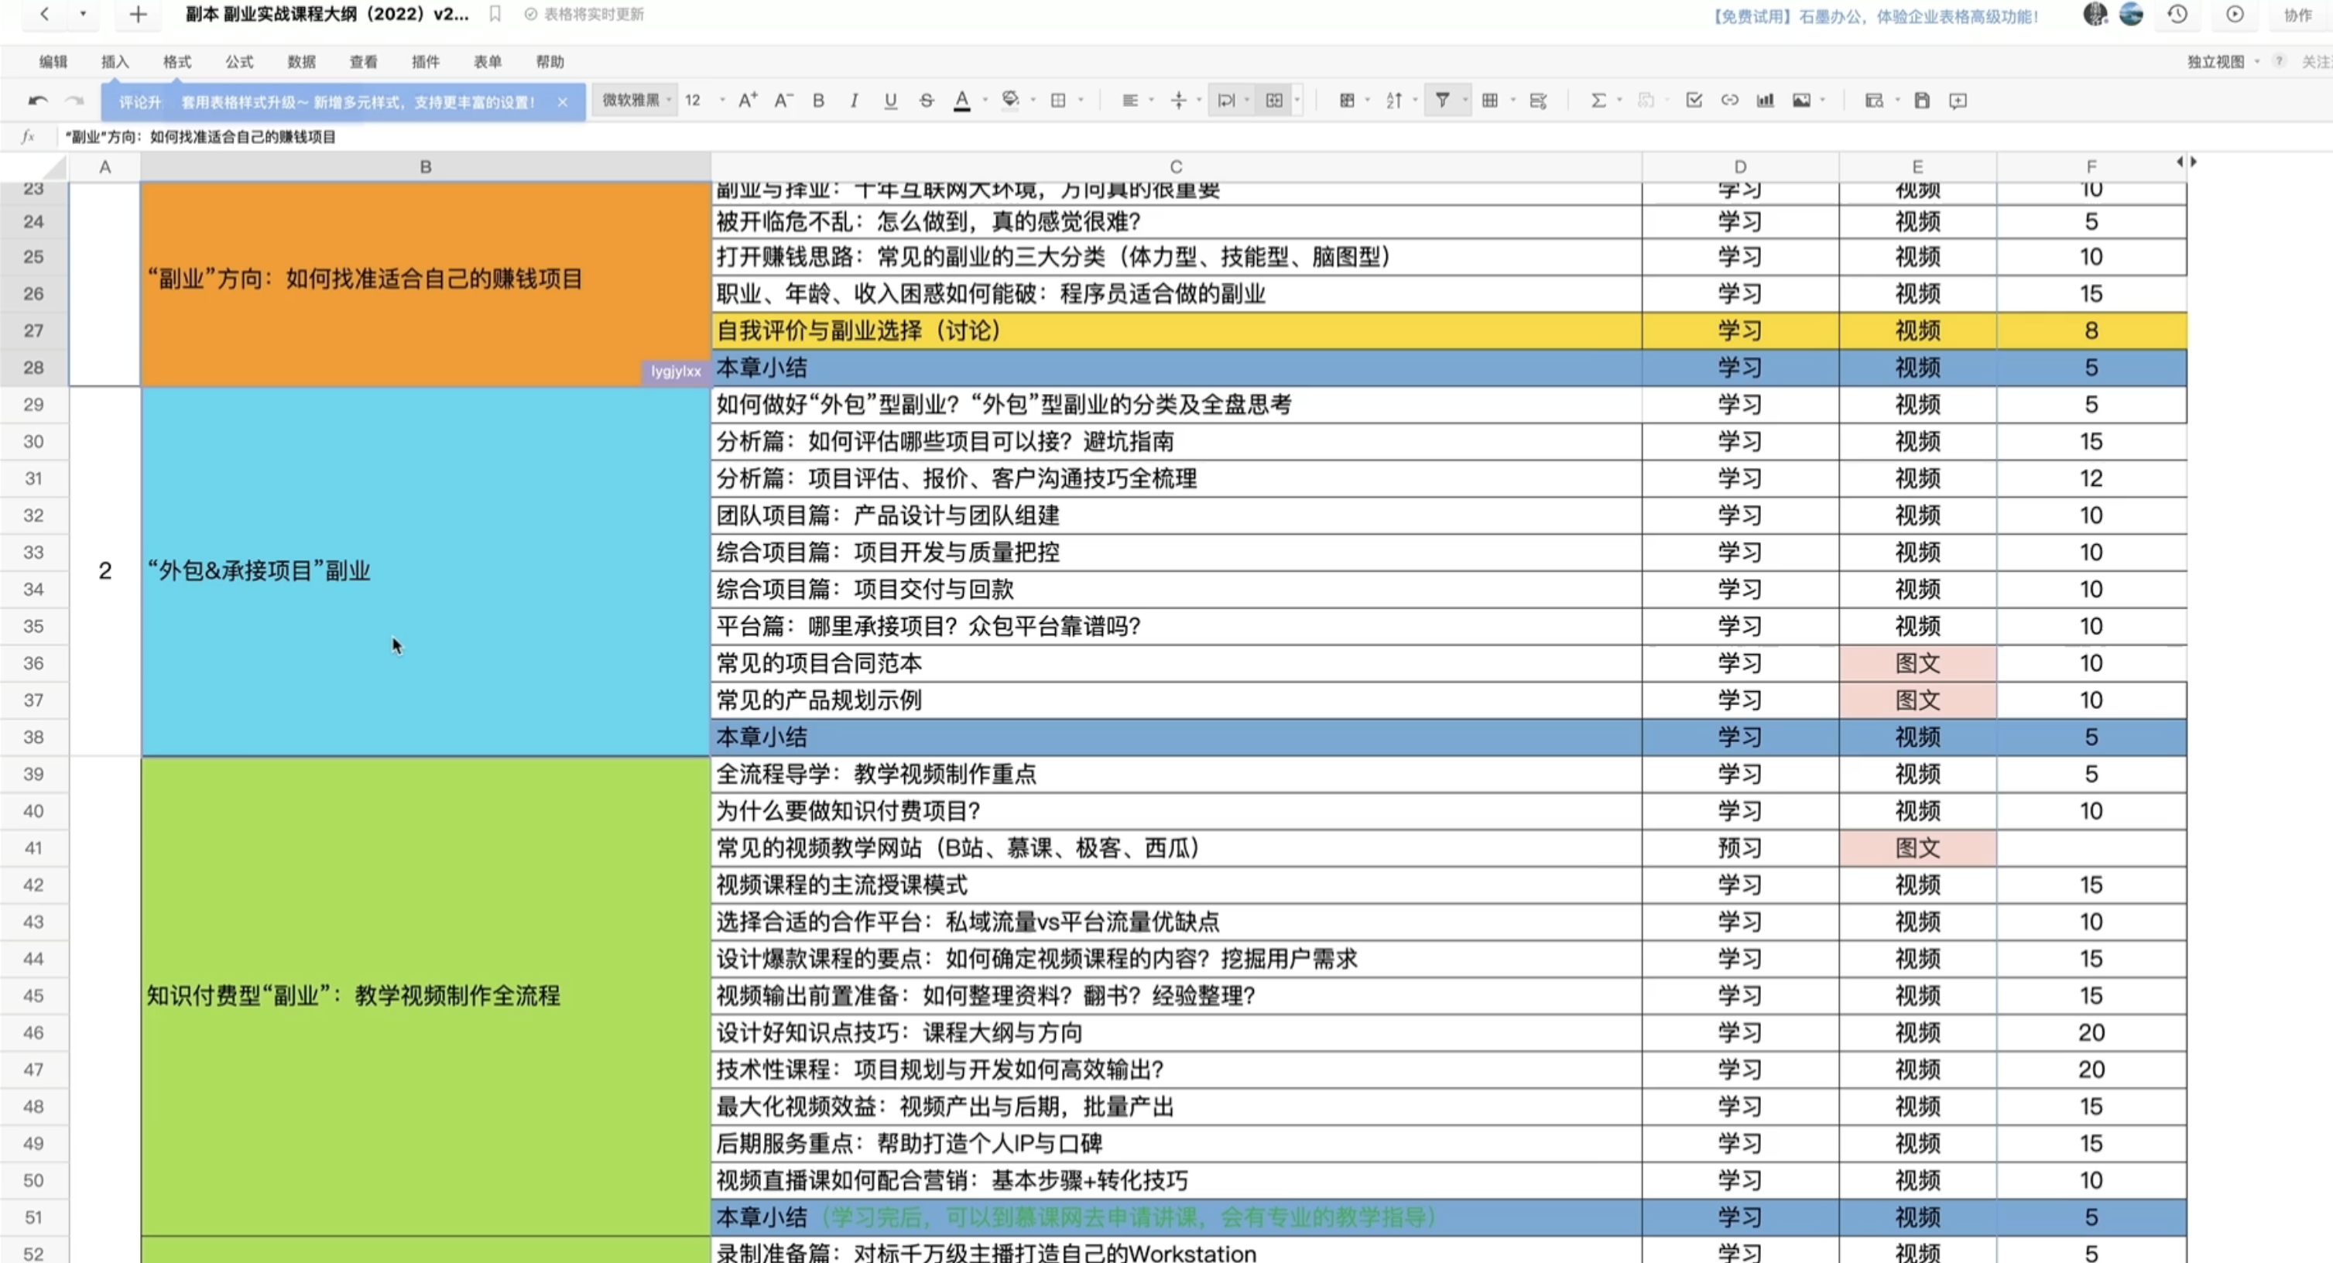2333x1263 pixels.
Task: Click the undo arrow icon
Action: [x=37, y=101]
